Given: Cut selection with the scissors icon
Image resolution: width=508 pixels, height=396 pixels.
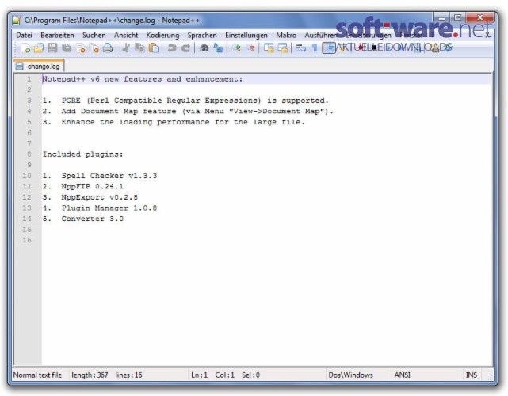Looking at the screenshot, I should (126, 48).
